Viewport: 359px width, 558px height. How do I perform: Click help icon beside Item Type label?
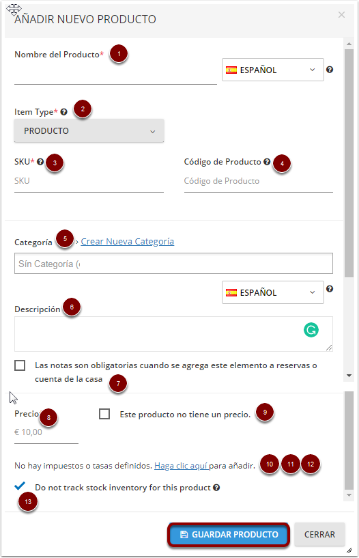click(63, 112)
